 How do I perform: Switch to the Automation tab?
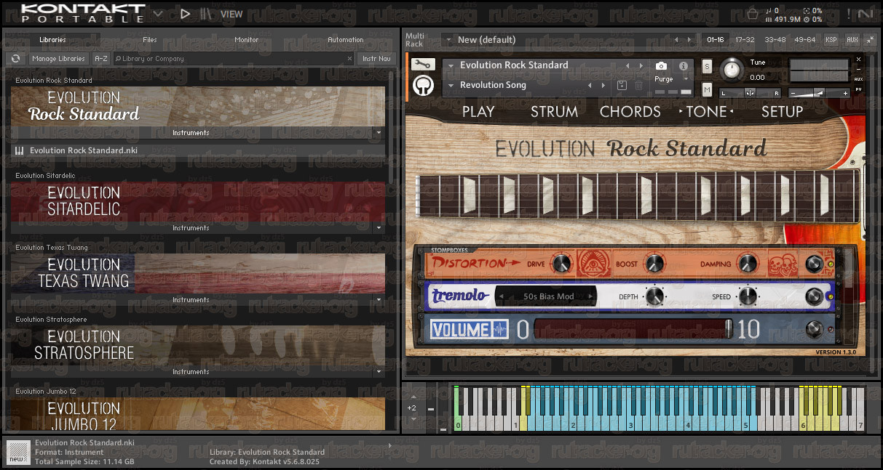click(x=345, y=40)
